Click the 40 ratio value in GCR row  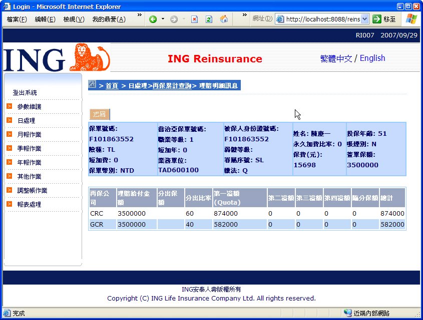pos(190,225)
